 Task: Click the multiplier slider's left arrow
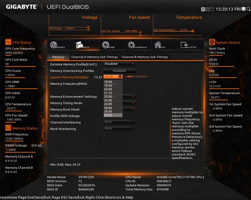pyautogui.click(x=125, y=77)
